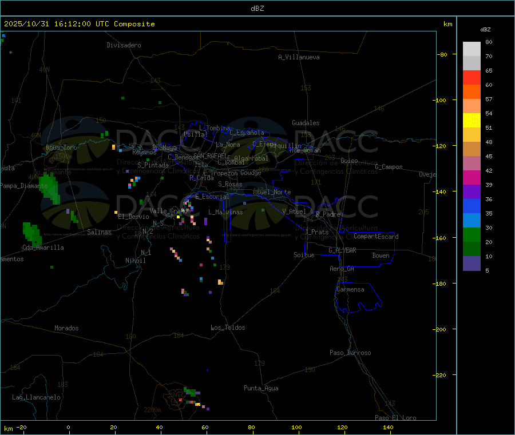The width and height of the screenshot is (515, 435).
Task: Click the 'Agua_Toro' map label
Action: click(x=61, y=147)
